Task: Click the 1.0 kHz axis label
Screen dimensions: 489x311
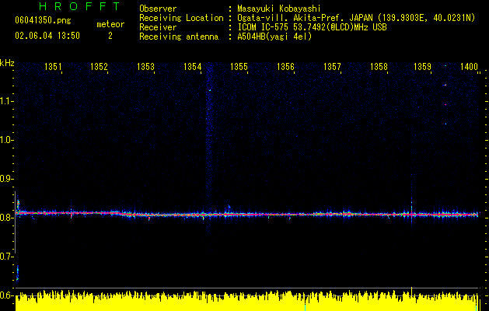Action: point(5,140)
